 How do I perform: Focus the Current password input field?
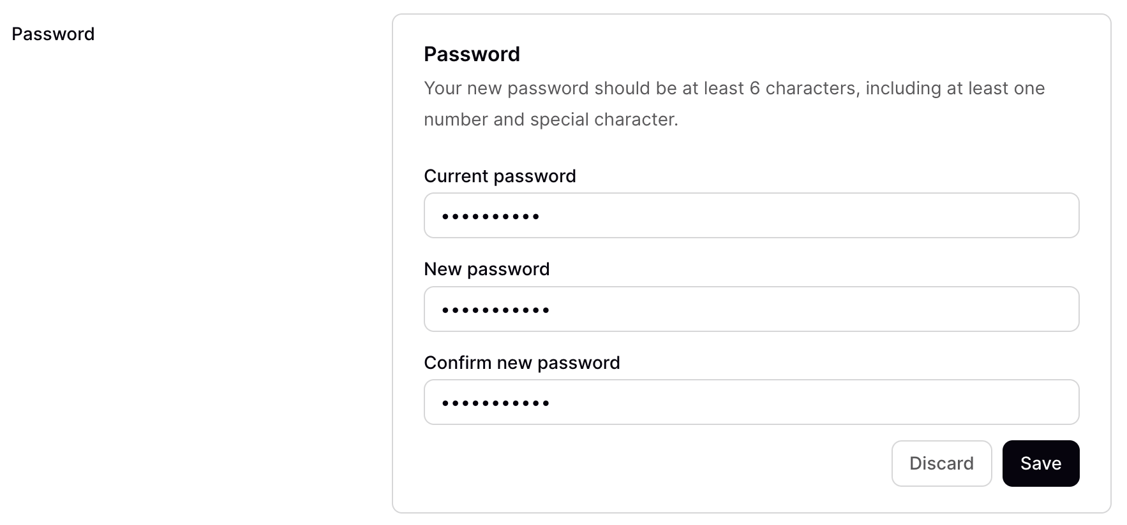750,215
